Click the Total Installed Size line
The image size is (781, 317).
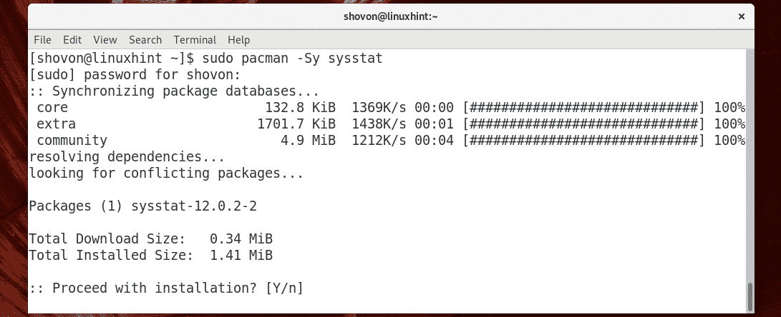pyautogui.click(x=150, y=255)
